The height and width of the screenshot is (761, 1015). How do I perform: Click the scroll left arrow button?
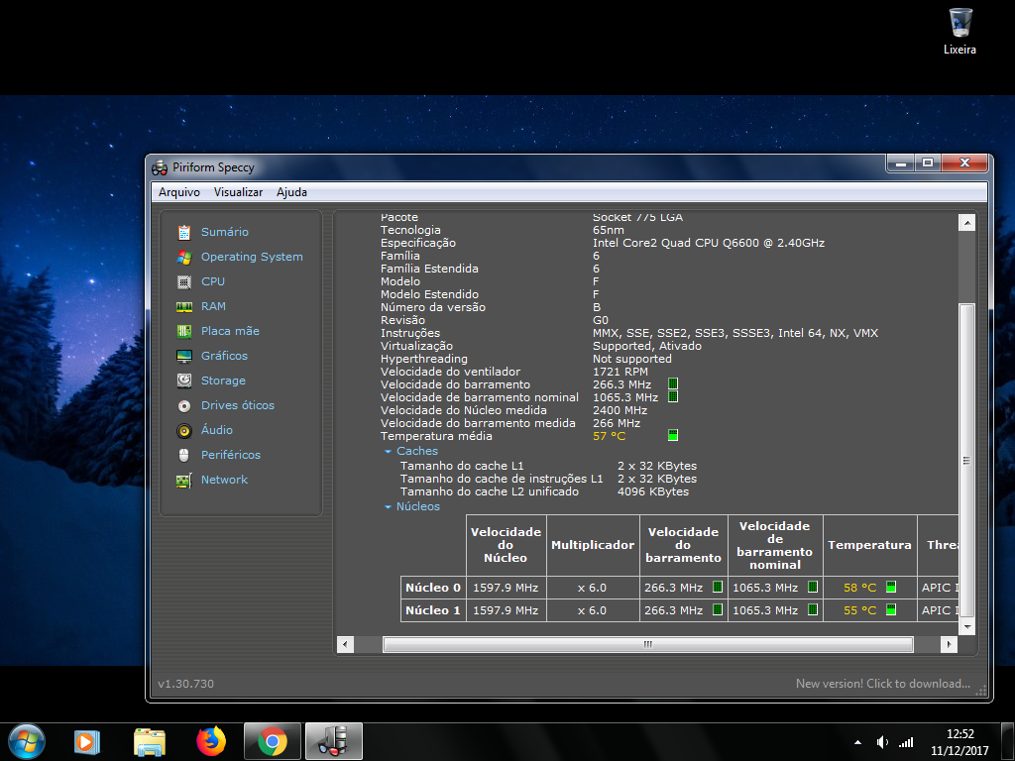(346, 644)
